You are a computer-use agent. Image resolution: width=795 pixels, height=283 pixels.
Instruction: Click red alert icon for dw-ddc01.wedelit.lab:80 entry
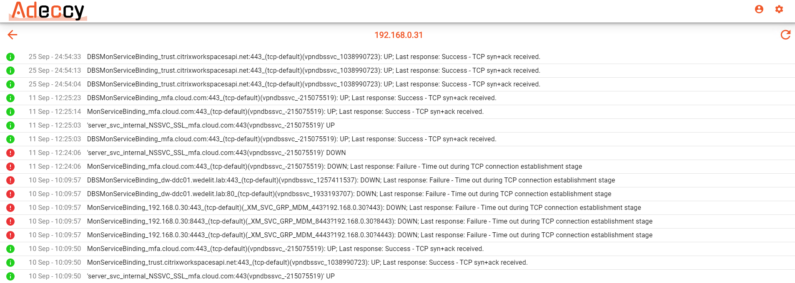tap(10, 194)
